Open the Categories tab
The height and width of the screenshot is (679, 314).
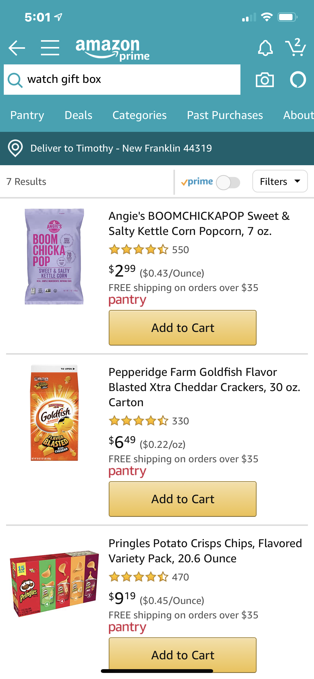coord(139,115)
